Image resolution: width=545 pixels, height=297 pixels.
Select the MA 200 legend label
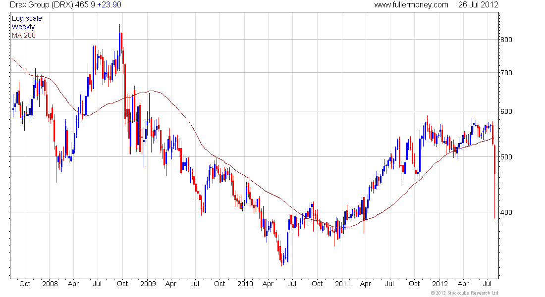(x=24, y=36)
